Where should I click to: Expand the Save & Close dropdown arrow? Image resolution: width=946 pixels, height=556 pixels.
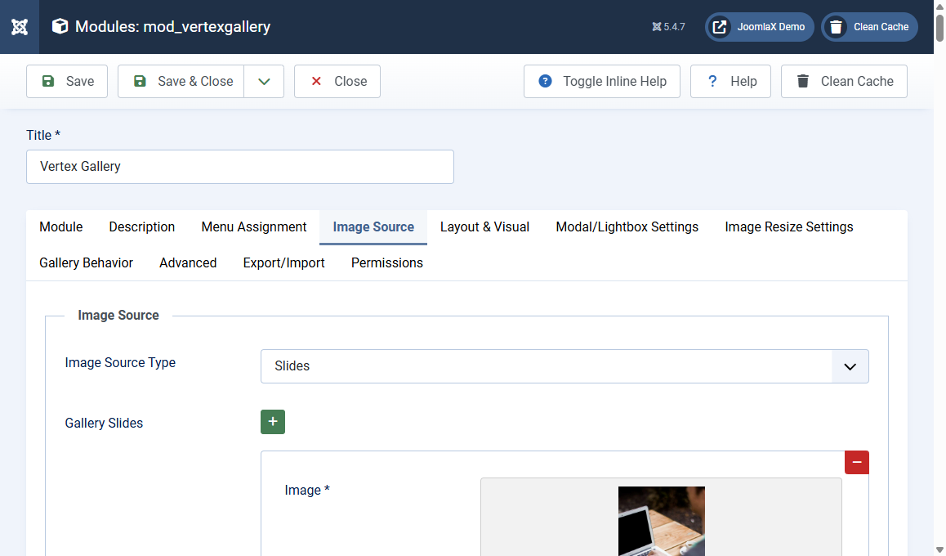[x=264, y=81]
